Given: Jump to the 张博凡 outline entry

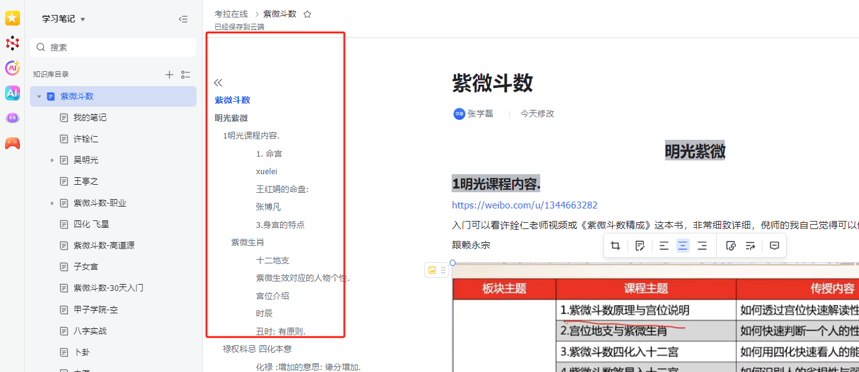Looking at the screenshot, I should [268, 207].
